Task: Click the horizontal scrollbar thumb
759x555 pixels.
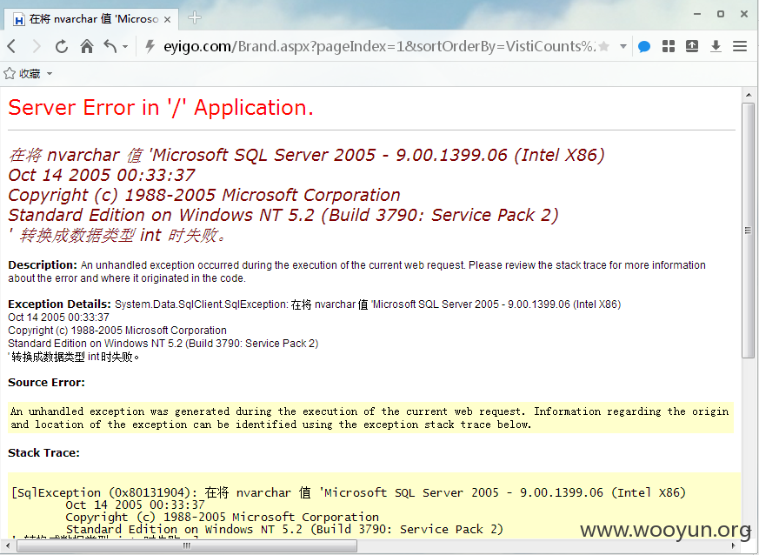Action: pyautogui.click(x=187, y=545)
